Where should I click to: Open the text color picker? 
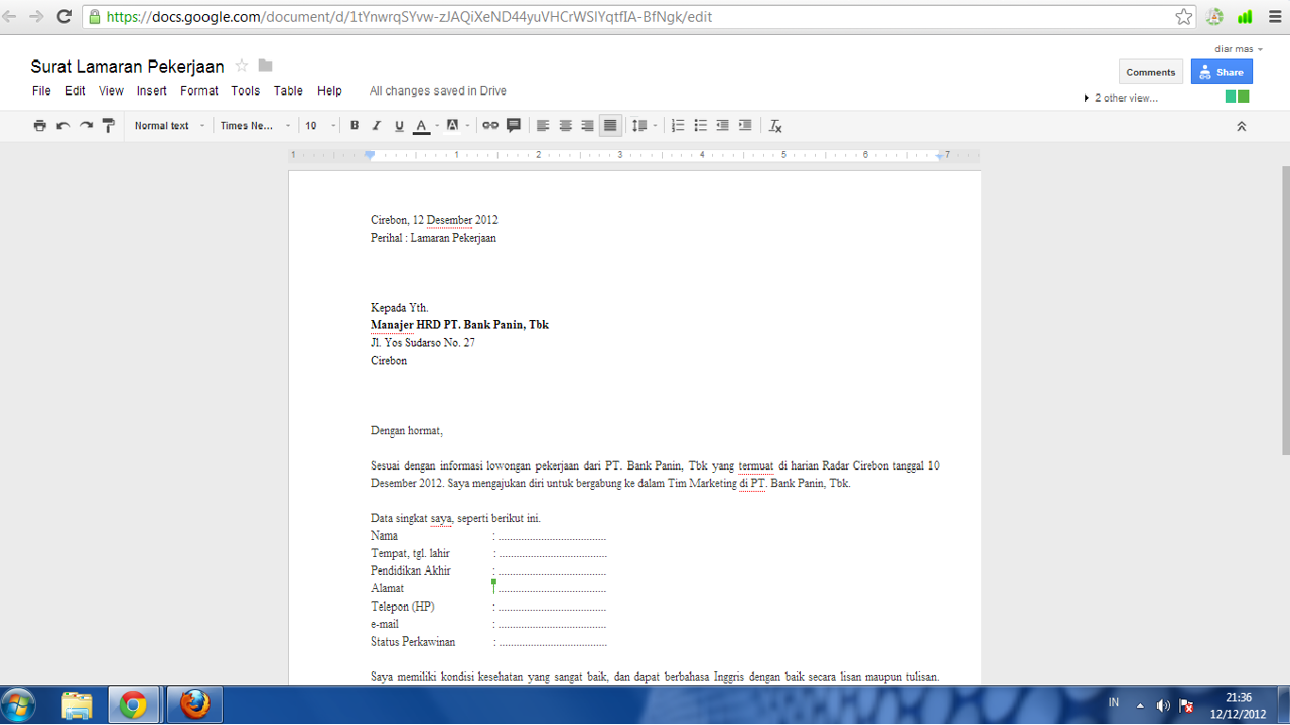pyautogui.click(x=426, y=126)
